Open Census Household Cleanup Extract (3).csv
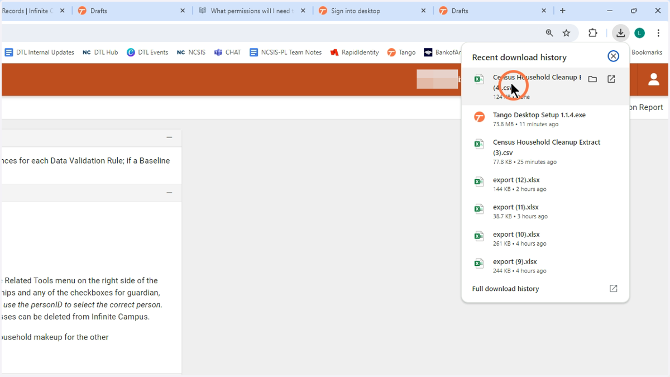This screenshot has height=377, width=670. pyautogui.click(x=545, y=151)
